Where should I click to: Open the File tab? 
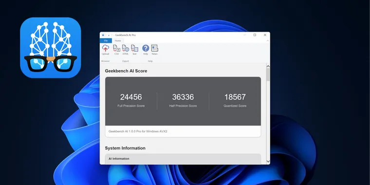click(x=106, y=40)
